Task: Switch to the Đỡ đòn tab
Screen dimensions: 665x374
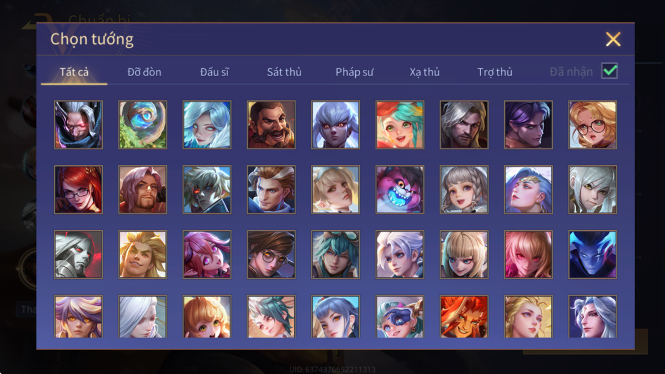Action: click(144, 72)
